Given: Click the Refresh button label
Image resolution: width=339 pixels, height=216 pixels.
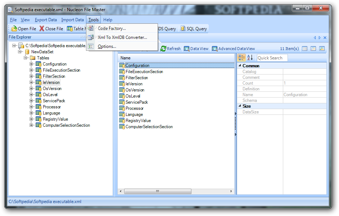Looking at the screenshot, I should 173,49.
